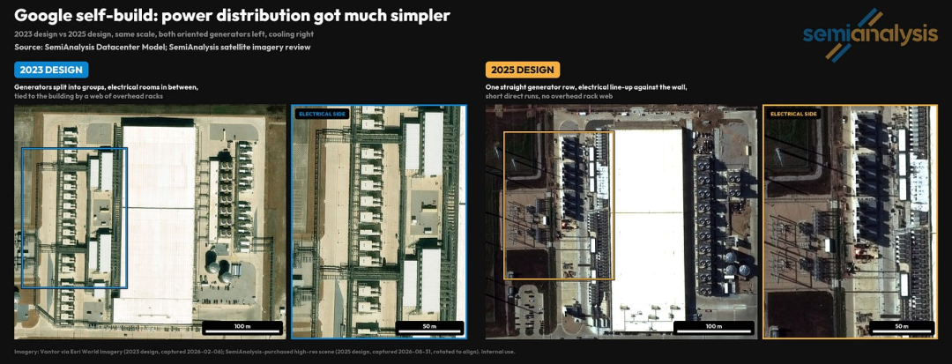Open the orange-bordered 2025 electrical side close-up image
The image size is (952, 364).
850,222
